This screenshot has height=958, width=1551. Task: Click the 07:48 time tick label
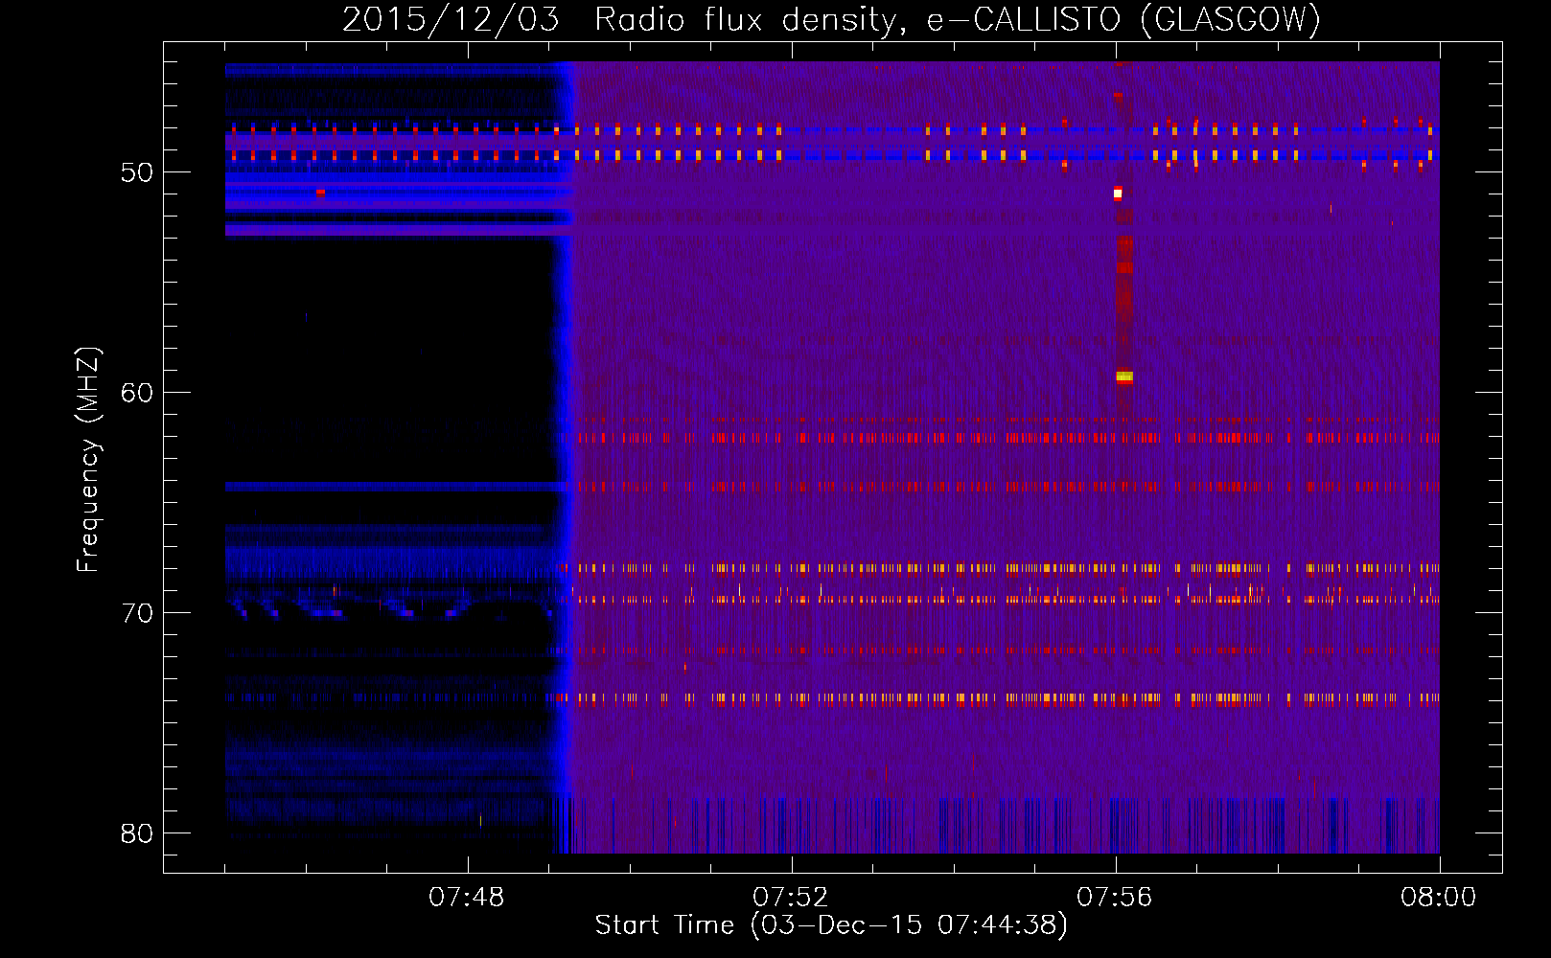click(x=467, y=898)
